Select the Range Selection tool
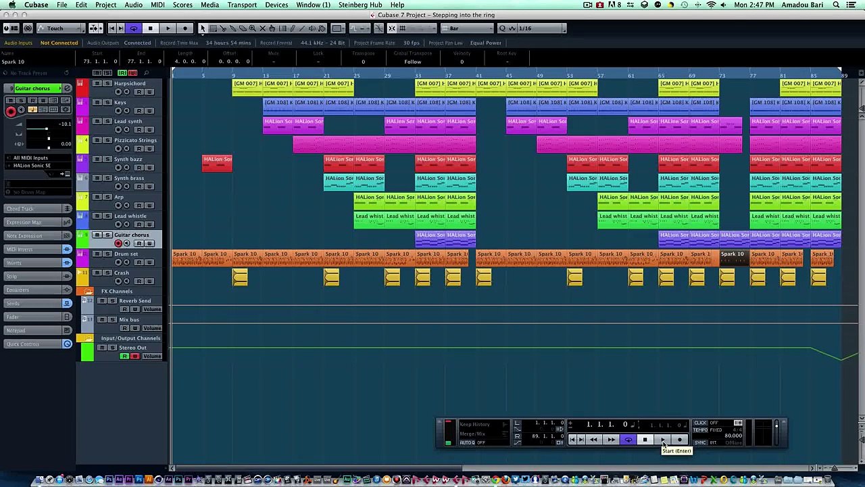The width and height of the screenshot is (865, 487). point(213,28)
